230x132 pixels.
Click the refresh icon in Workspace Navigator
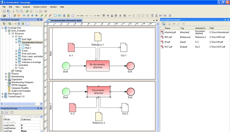pyautogui.click(x=10, y=24)
